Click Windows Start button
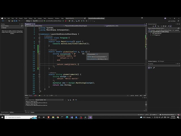Viewport: 181px width, 136px height. 2,117
